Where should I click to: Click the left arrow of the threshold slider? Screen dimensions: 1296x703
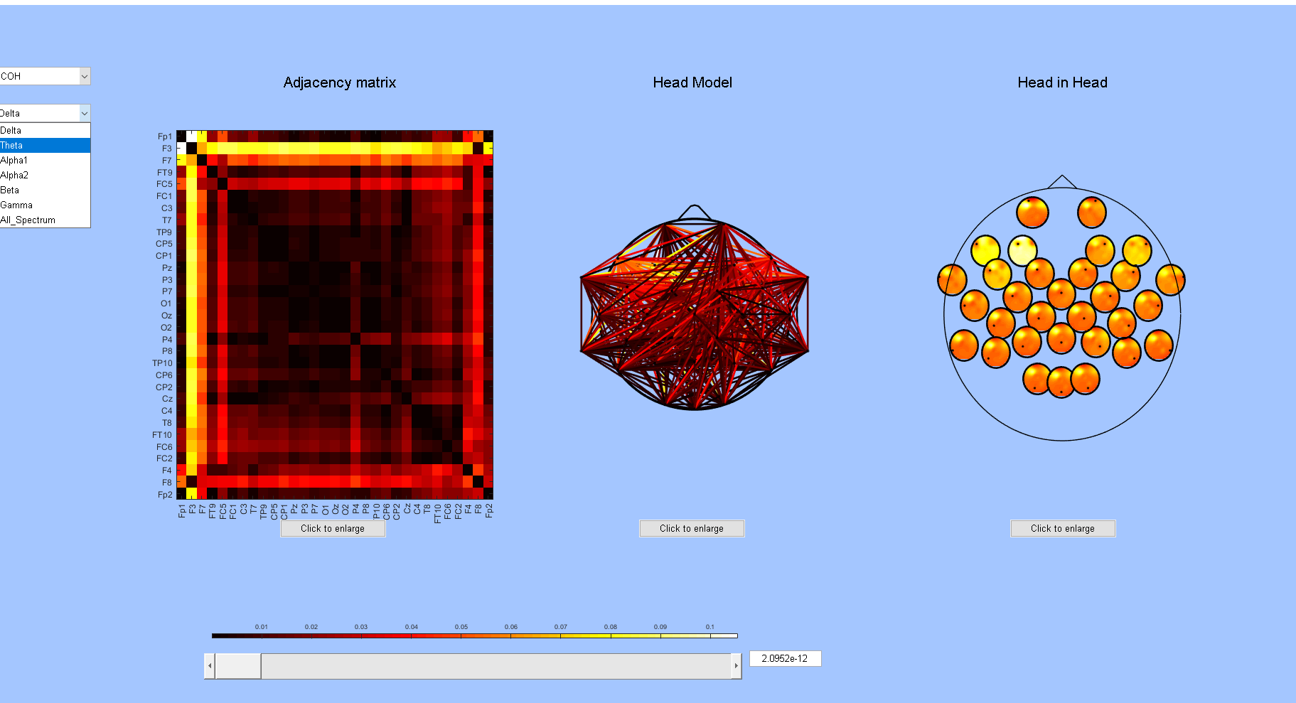click(x=208, y=666)
